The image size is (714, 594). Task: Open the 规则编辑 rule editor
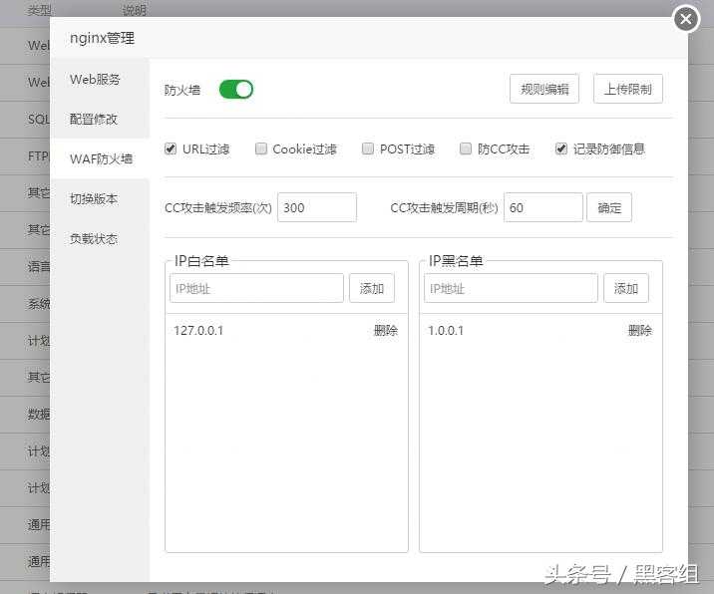(x=544, y=89)
